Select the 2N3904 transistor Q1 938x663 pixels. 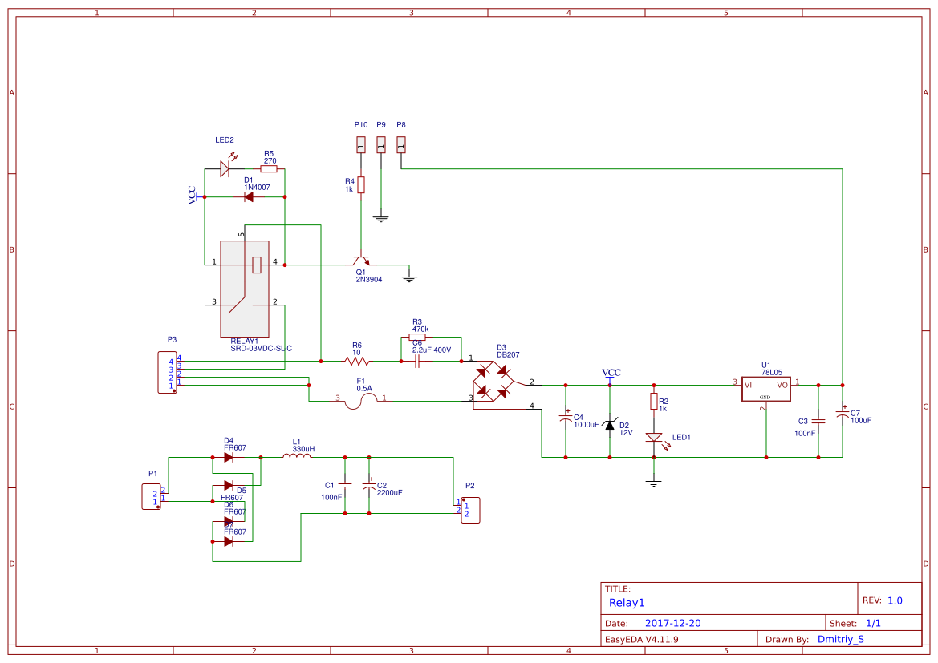363,262
